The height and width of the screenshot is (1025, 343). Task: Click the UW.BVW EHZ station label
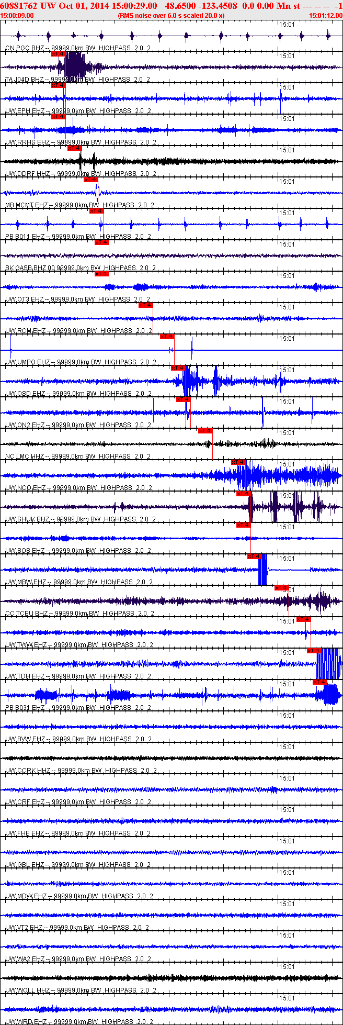[x=78, y=739]
